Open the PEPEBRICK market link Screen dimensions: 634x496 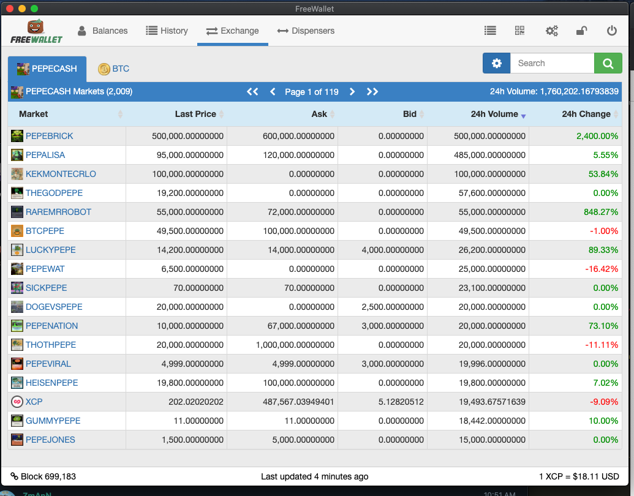coord(50,136)
